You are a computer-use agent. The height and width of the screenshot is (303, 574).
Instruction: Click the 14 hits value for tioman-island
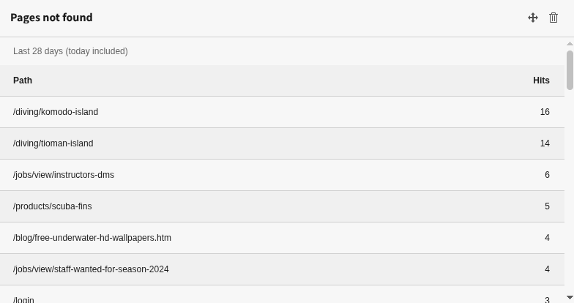544,143
